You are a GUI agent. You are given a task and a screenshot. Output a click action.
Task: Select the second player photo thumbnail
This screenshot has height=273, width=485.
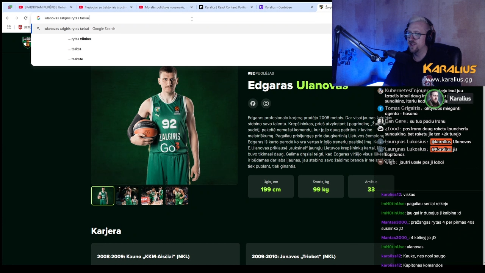click(x=127, y=196)
